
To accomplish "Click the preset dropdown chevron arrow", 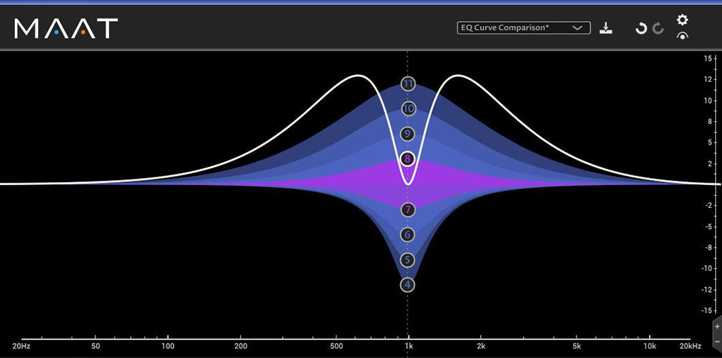I will pyautogui.click(x=578, y=28).
